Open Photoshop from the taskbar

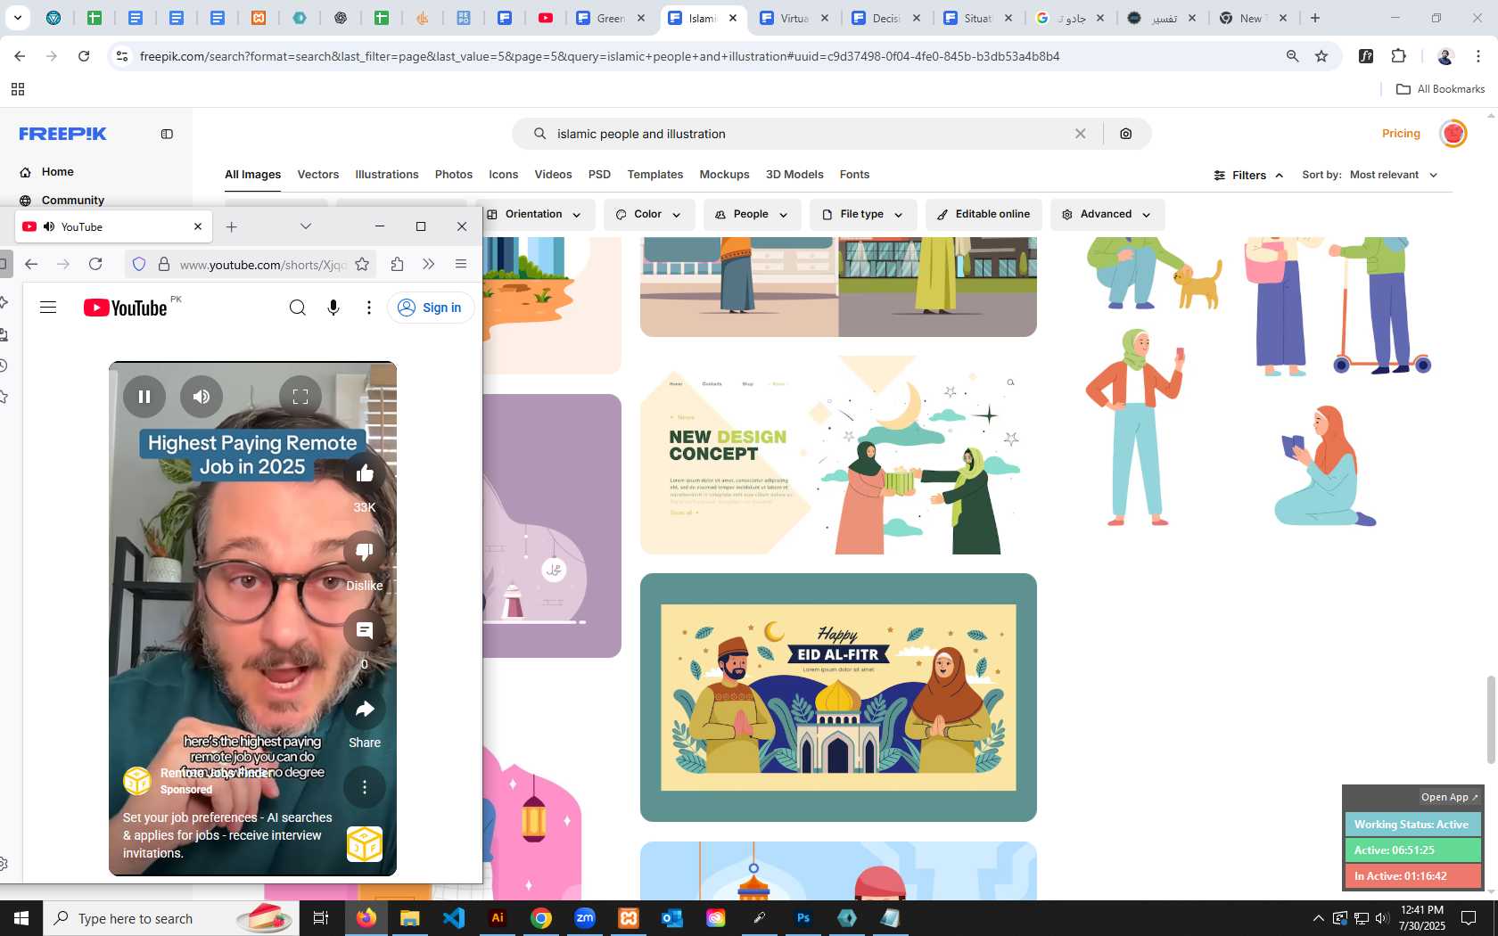point(803,918)
